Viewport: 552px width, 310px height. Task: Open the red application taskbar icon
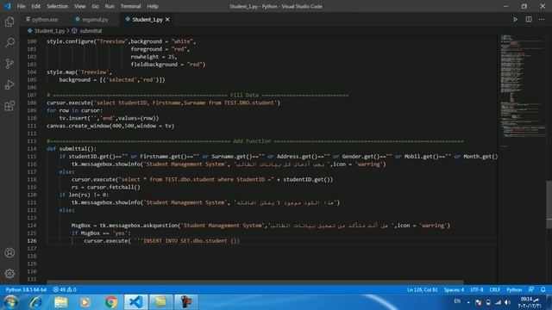tap(185, 302)
